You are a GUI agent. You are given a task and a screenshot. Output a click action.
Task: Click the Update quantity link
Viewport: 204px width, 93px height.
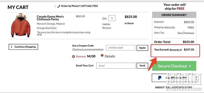pos(106,24)
